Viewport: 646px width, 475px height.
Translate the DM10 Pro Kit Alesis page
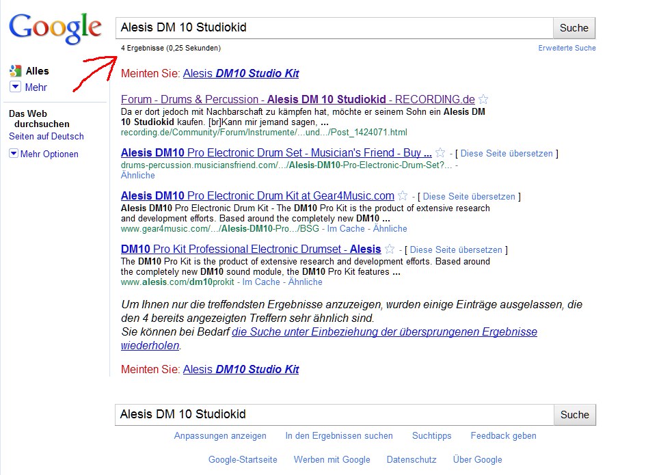[456, 250]
